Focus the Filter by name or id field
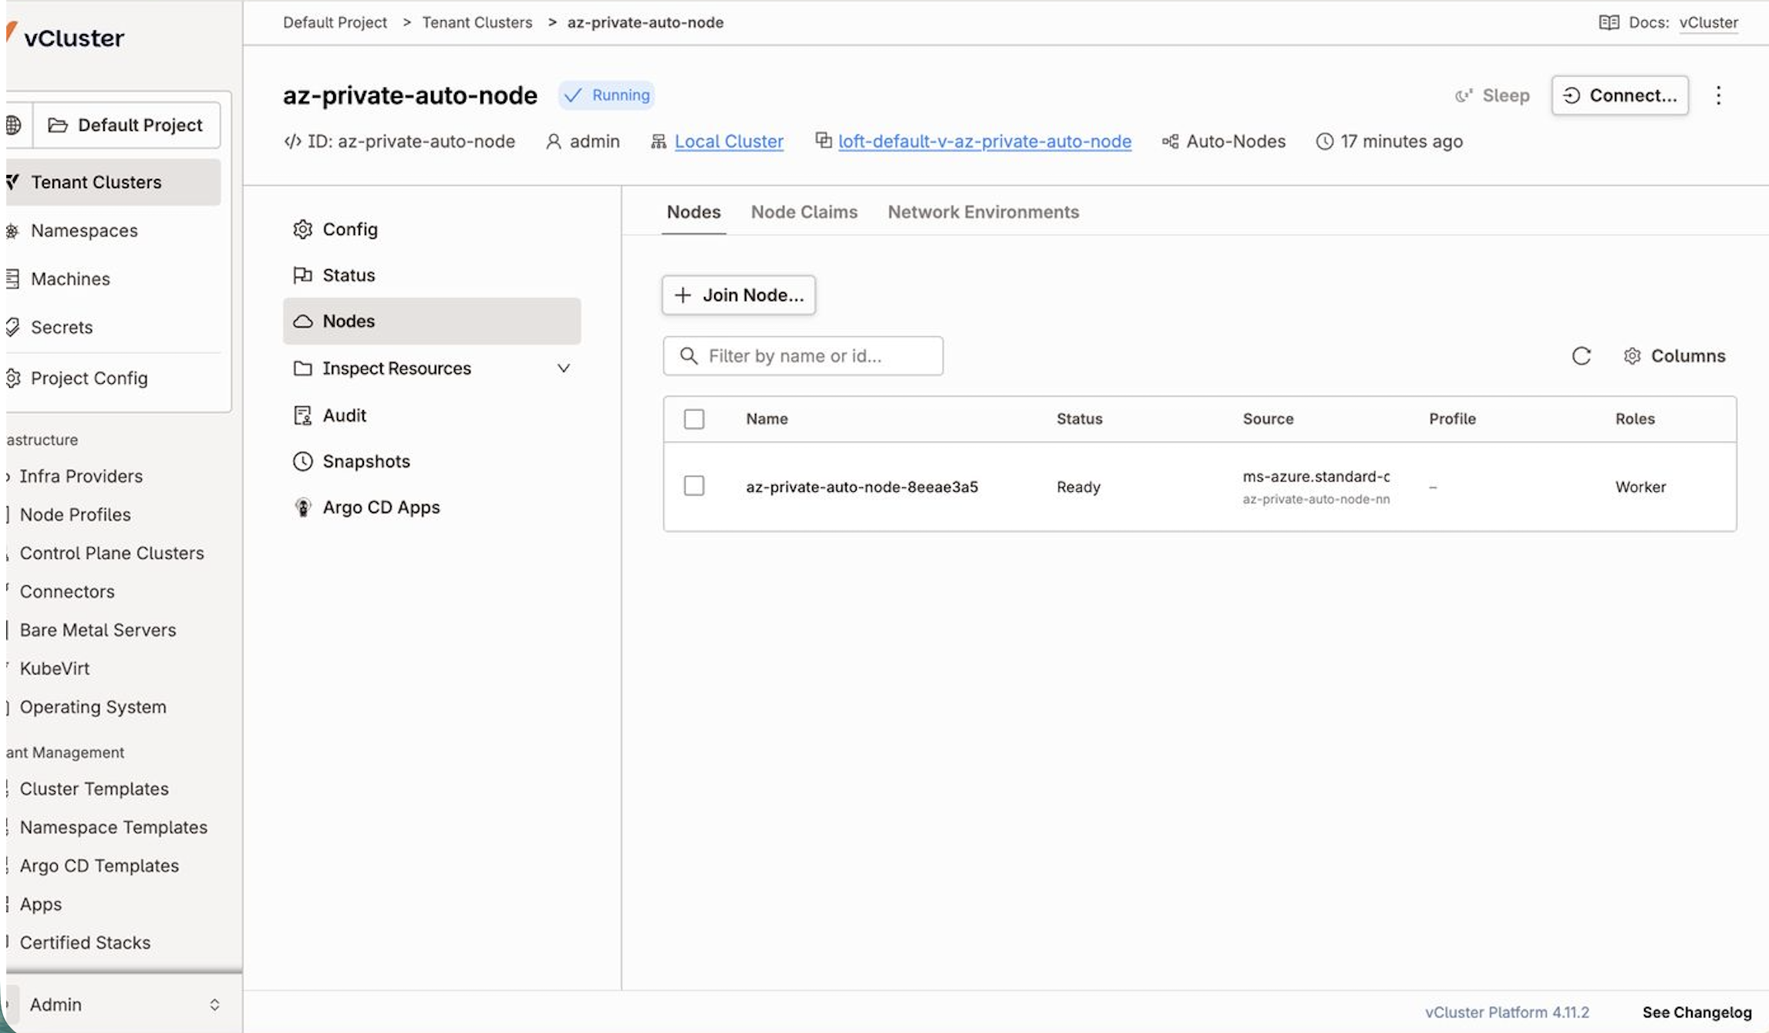This screenshot has width=1769, height=1033. coord(803,355)
